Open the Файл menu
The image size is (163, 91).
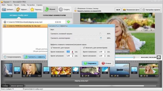coord(4,5)
